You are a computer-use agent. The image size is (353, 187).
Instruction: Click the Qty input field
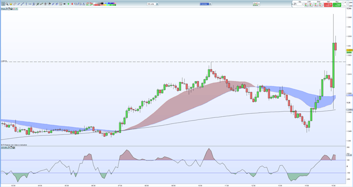[x=300, y=4]
